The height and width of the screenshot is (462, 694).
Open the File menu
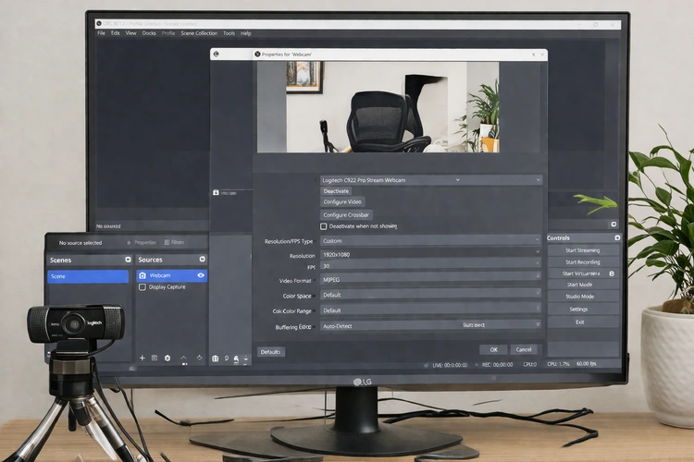(x=102, y=33)
